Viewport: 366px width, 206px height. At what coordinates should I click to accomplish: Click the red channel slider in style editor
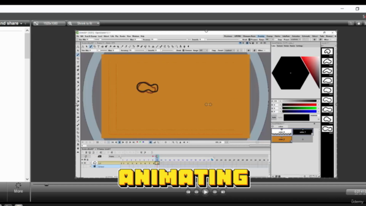point(299,105)
